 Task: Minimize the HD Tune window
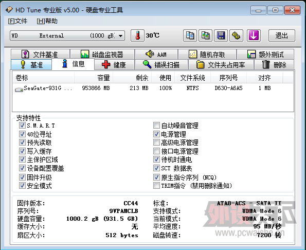(x=258, y=10)
